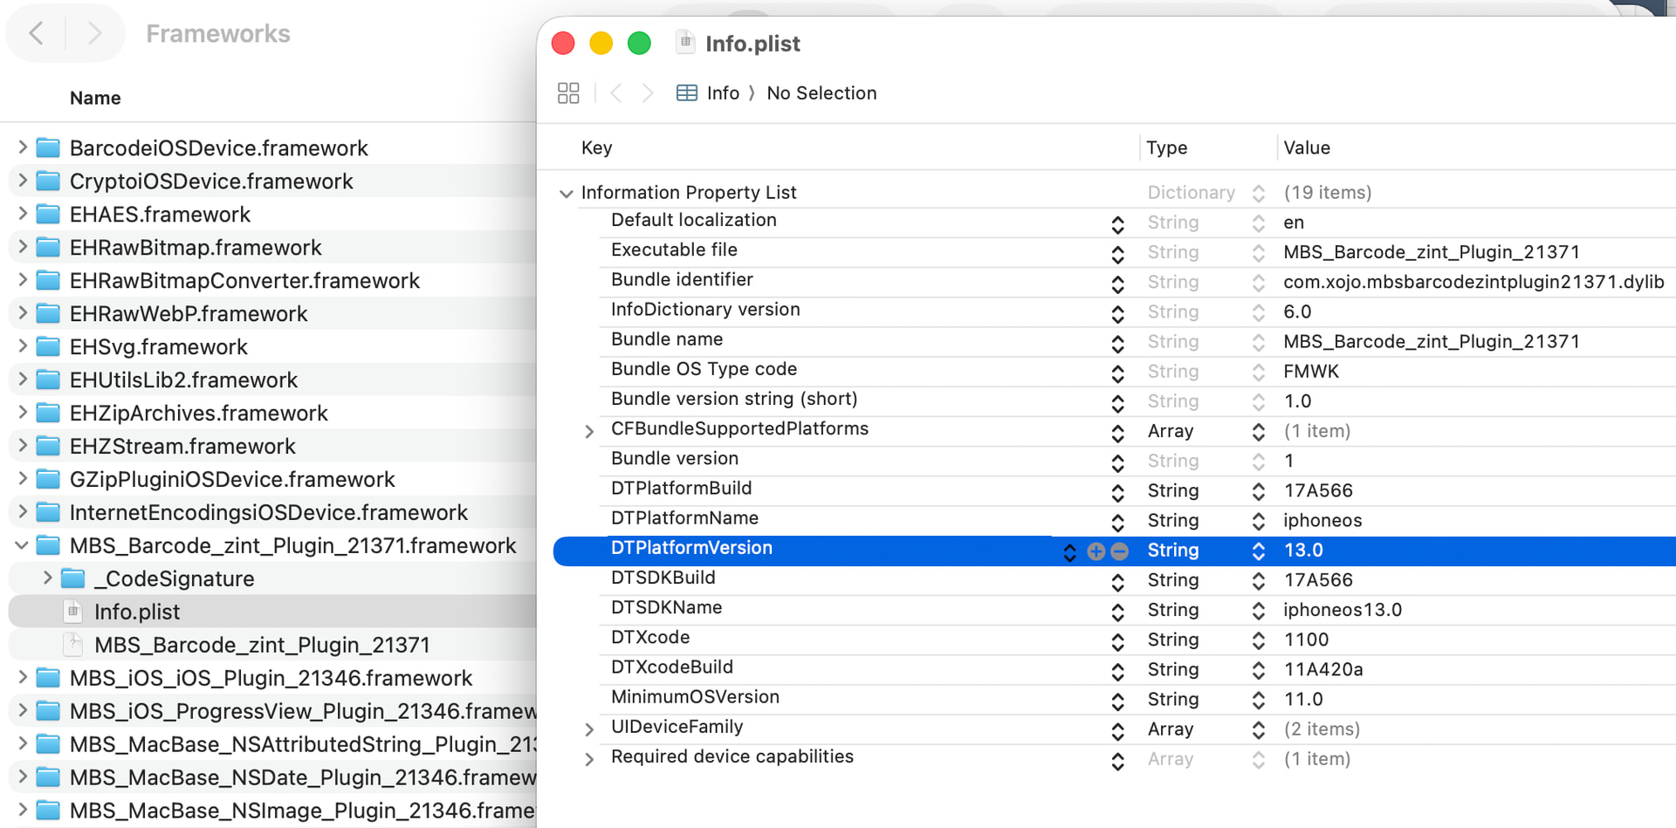Image resolution: width=1676 pixels, height=828 pixels.
Task: Click the Info table icon in breadcrumb
Action: pyautogui.click(x=687, y=93)
